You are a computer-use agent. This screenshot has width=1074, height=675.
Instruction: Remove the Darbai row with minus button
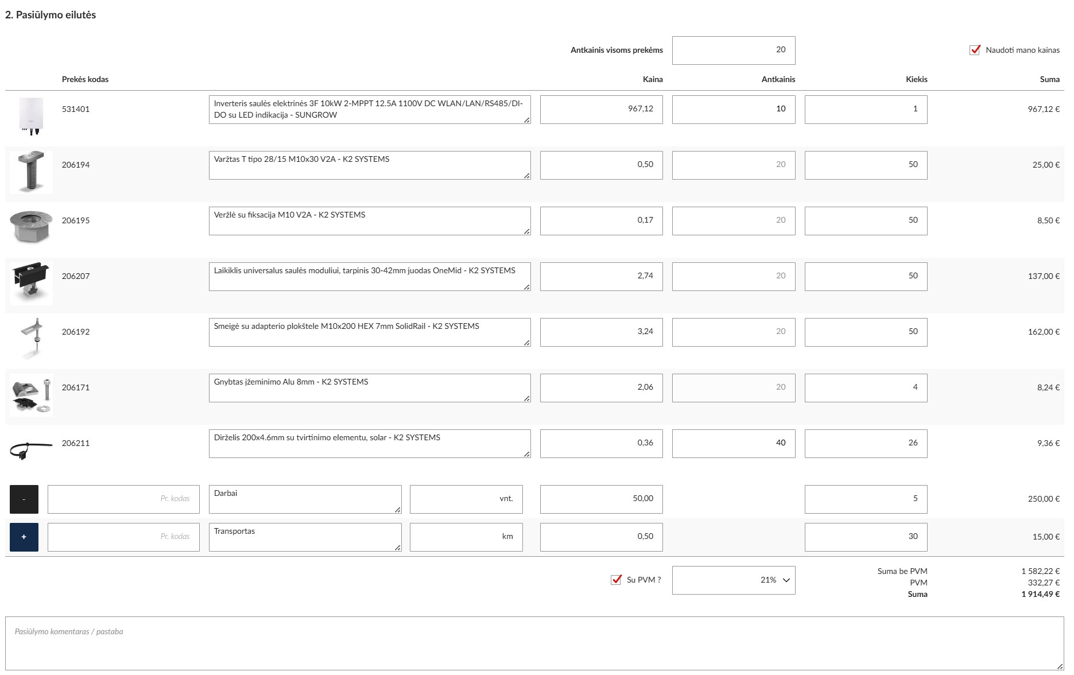tap(24, 499)
